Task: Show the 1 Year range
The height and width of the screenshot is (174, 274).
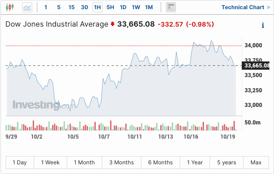Action: [195, 163]
